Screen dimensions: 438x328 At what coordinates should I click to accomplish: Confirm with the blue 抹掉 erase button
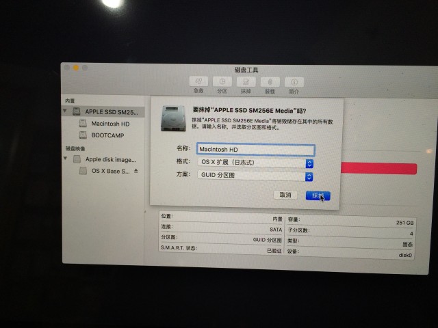(318, 196)
